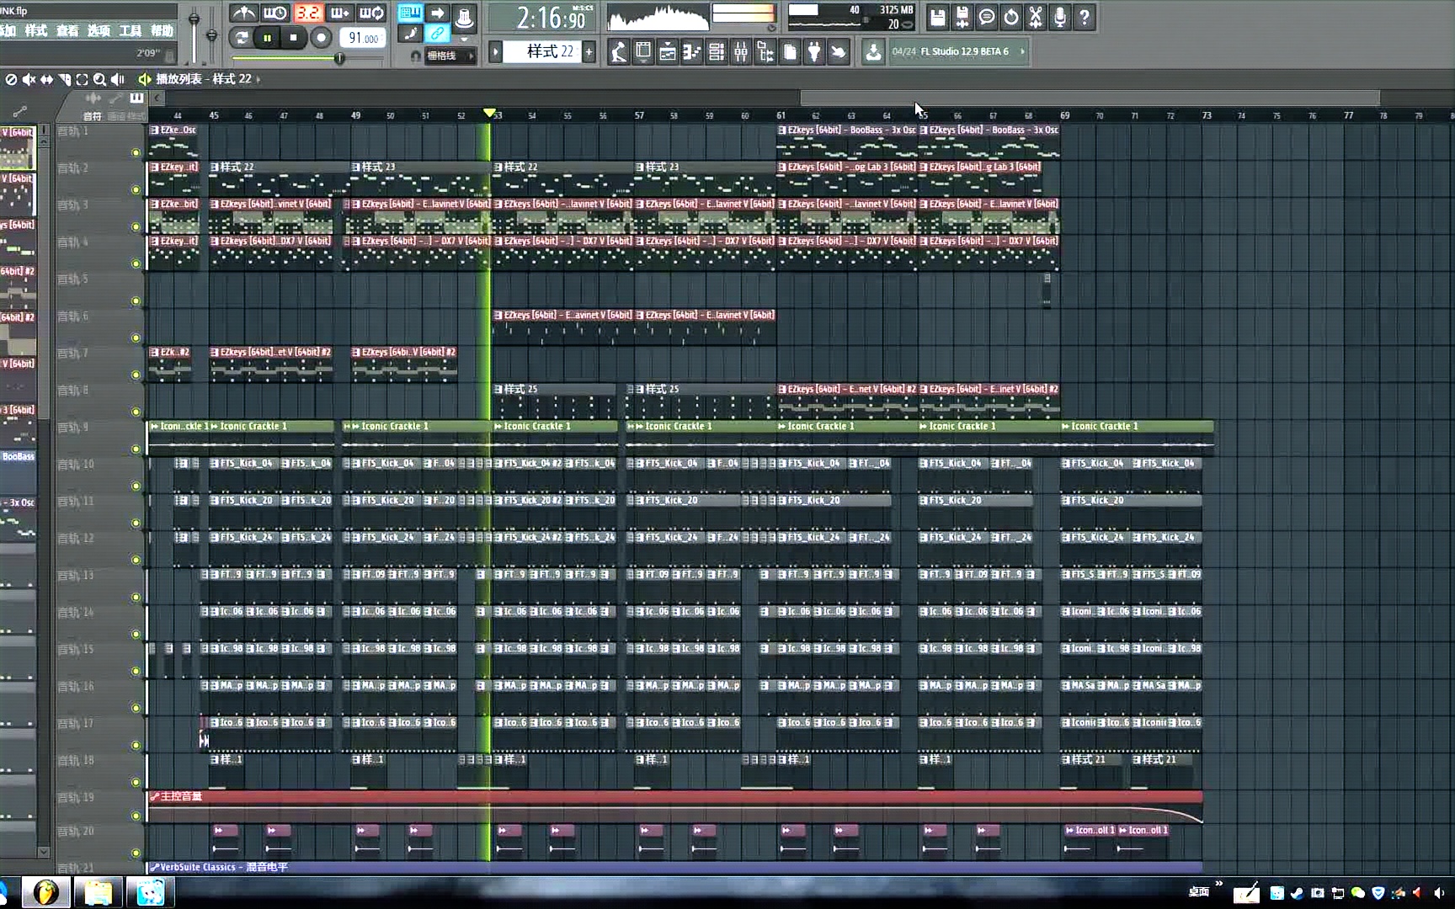
Task: Click the playlist horizontal scrollbar at top
Action: point(1090,98)
